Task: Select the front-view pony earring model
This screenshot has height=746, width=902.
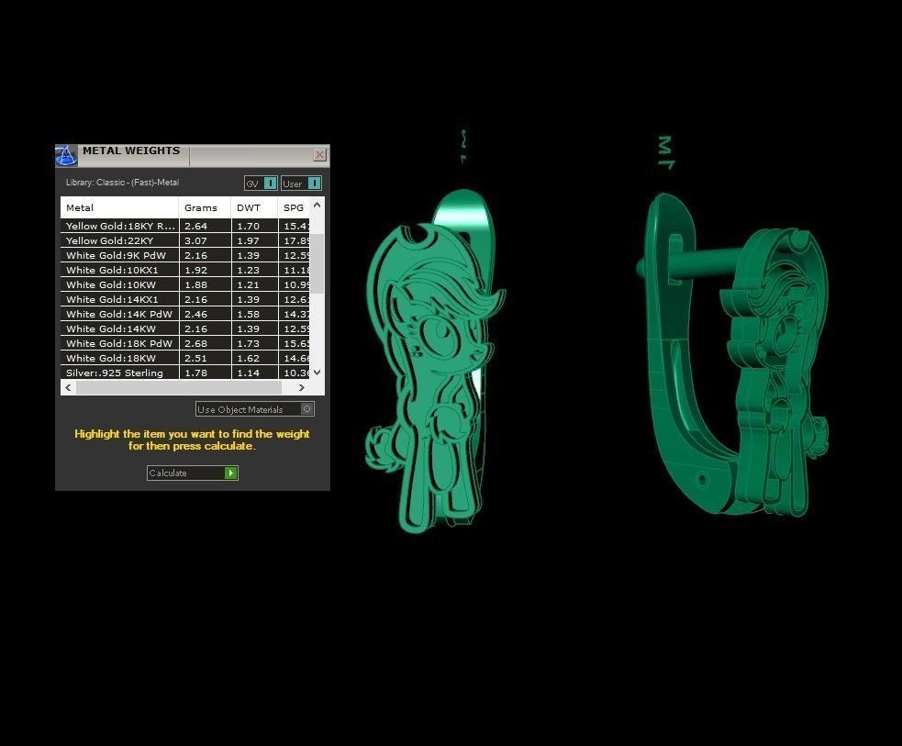Action: click(436, 362)
